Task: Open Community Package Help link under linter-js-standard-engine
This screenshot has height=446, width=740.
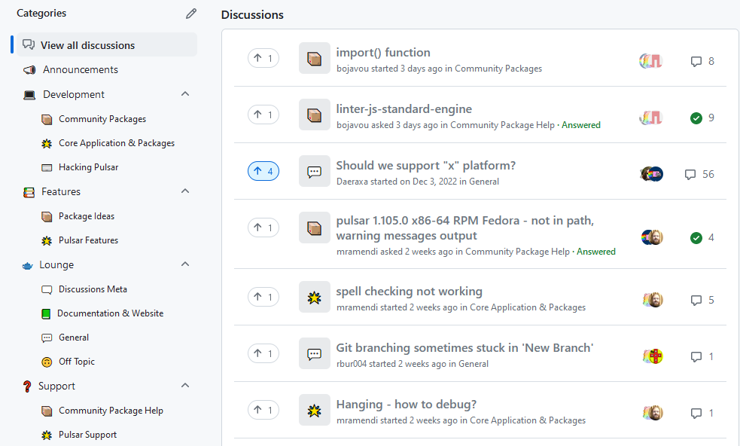Action: click(502, 125)
